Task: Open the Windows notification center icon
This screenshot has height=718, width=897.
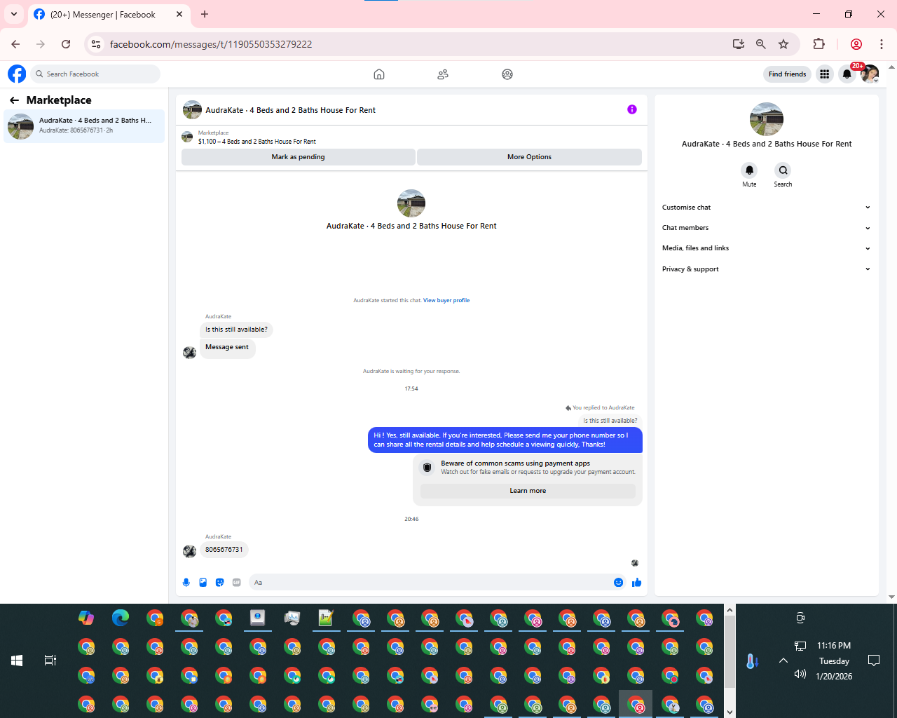Action: coord(874,661)
